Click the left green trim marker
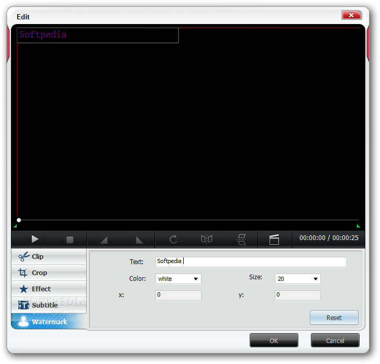 pos(15,226)
